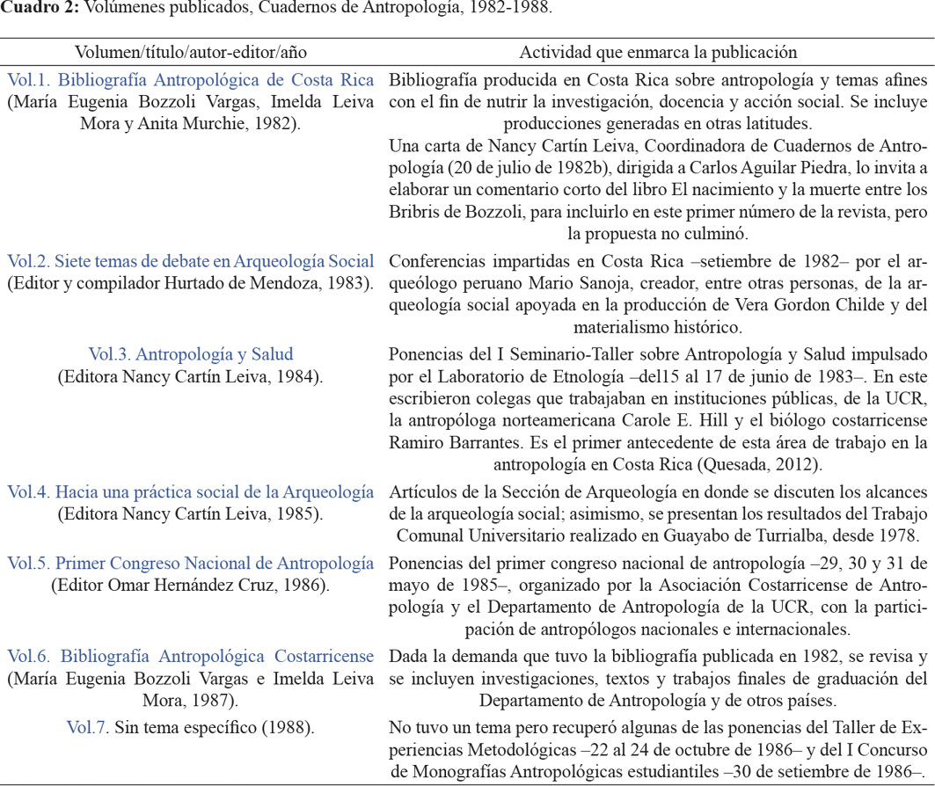Click 'Mora y Anita Murchie, 1982).'
The image size is (935, 786).
tap(190, 123)
